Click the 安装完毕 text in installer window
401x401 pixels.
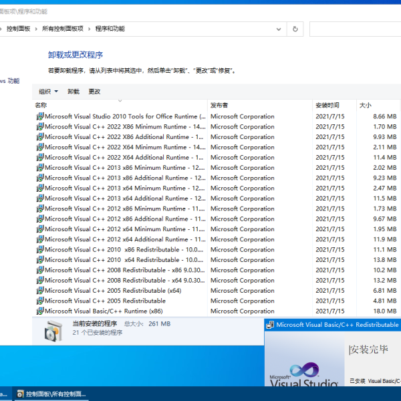tap(369, 350)
